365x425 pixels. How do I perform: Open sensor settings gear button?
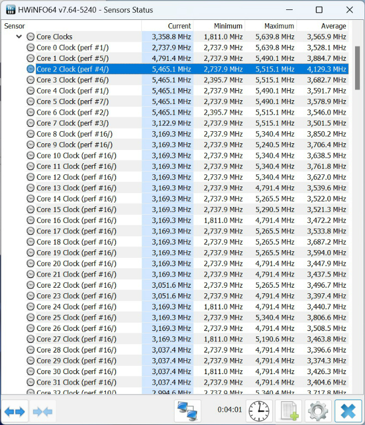pyautogui.click(x=318, y=411)
